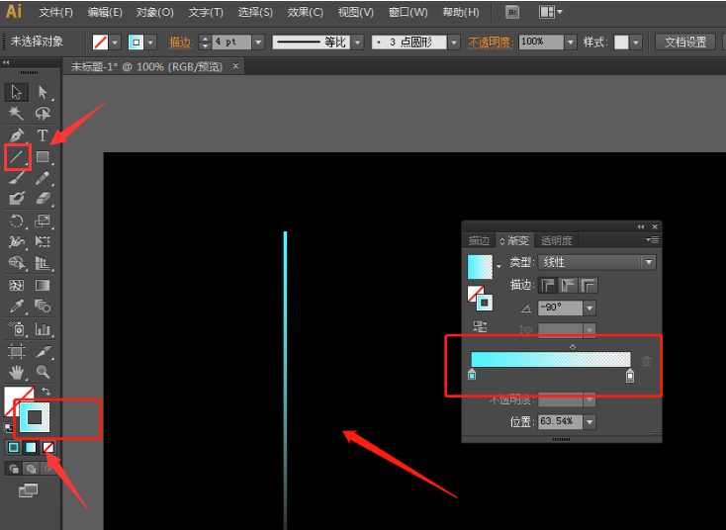
Task: Select the Rotate tool
Action: point(17,221)
